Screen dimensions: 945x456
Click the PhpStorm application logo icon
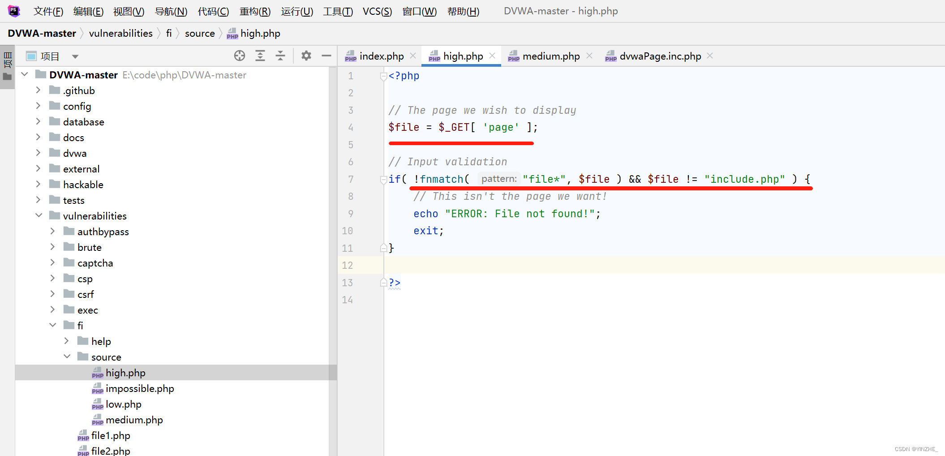point(14,11)
